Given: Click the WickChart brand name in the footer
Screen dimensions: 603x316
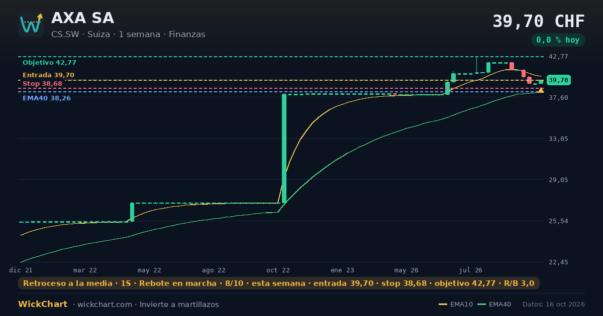Looking at the screenshot, I should [x=43, y=304].
